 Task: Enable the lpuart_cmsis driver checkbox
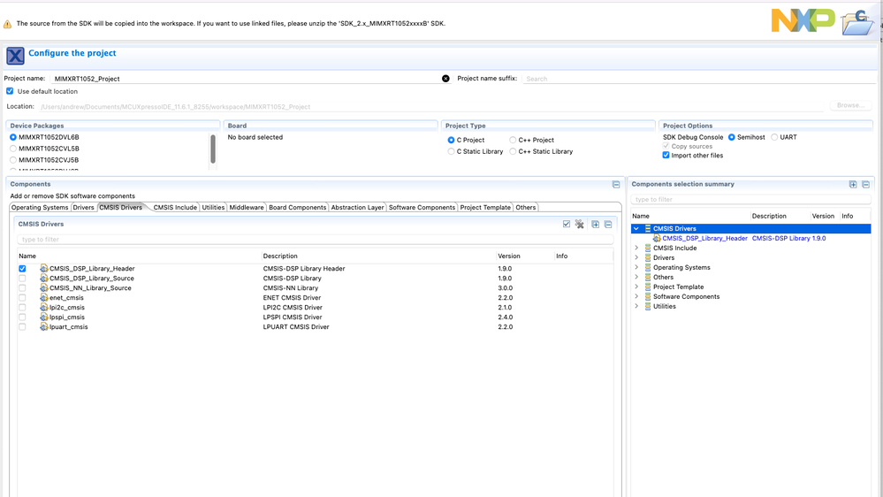[22, 326]
